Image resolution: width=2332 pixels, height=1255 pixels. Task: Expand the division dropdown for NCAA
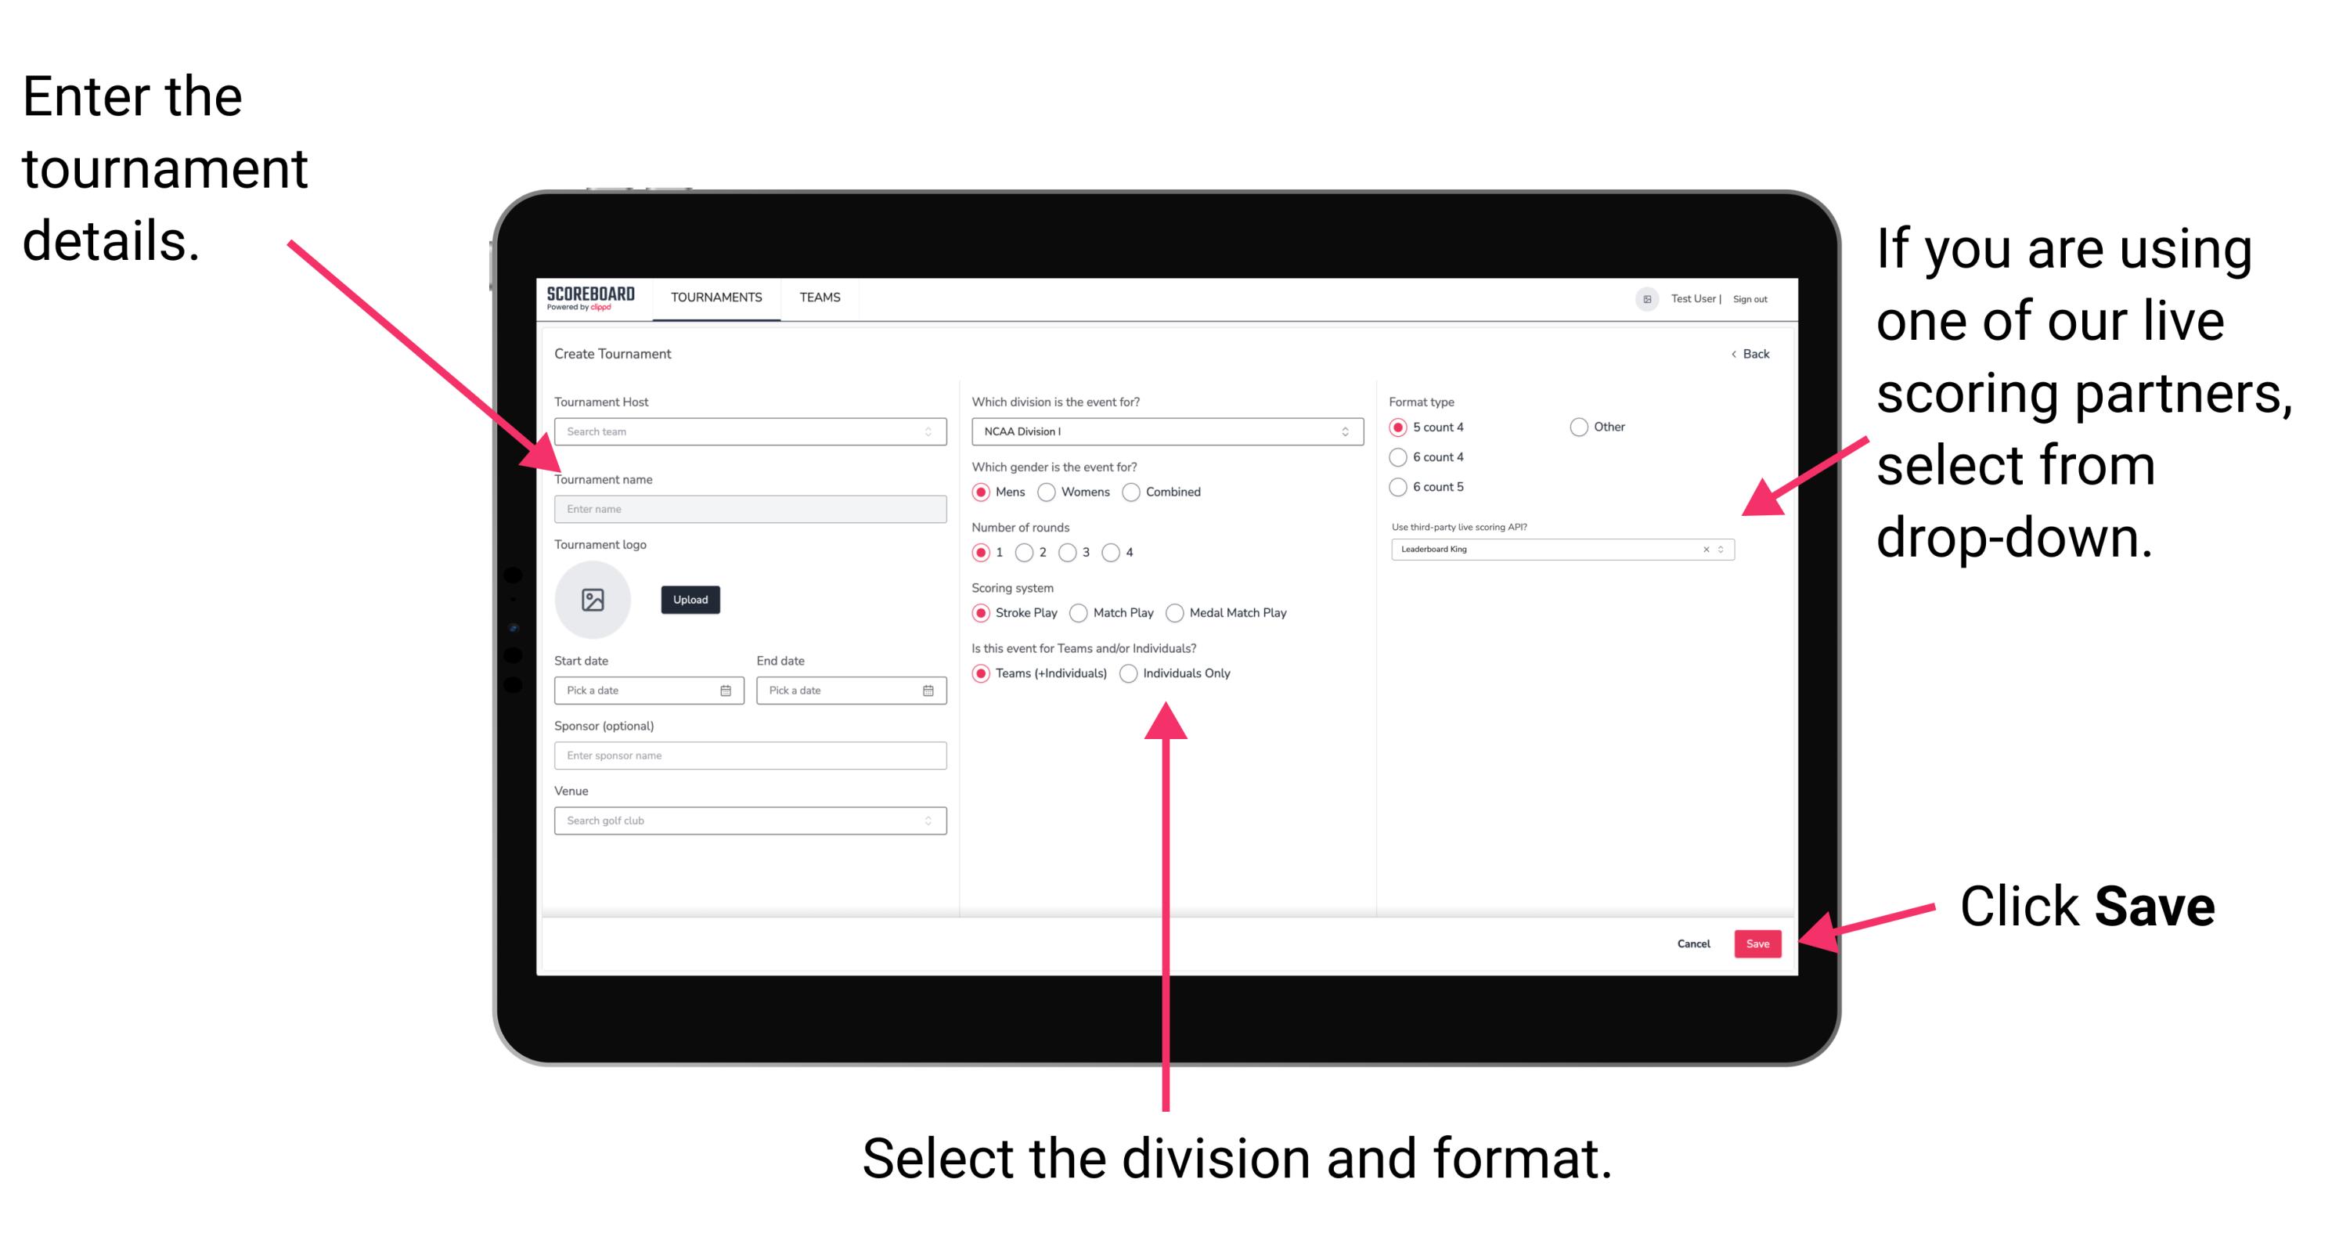[1345, 431]
